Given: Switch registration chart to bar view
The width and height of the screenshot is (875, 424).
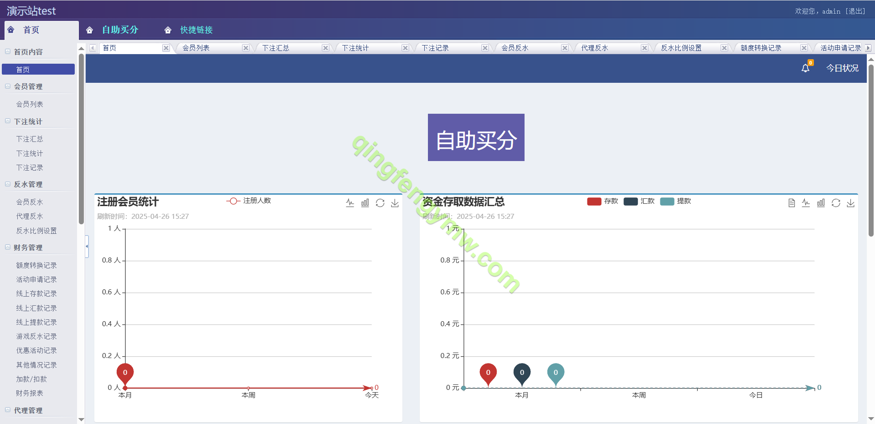Looking at the screenshot, I should click(365, 203).
